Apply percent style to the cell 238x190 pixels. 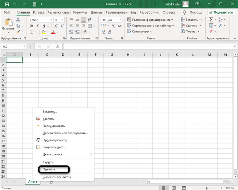114,26
